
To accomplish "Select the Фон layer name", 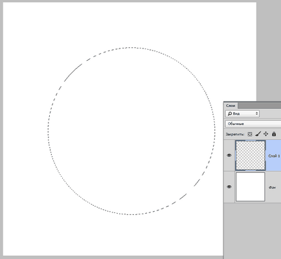I will [272, 187].
